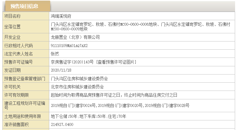Click the 发证日期 label
Image resolution: width=238 pixels, height=130 pixels.
point(12,70)
